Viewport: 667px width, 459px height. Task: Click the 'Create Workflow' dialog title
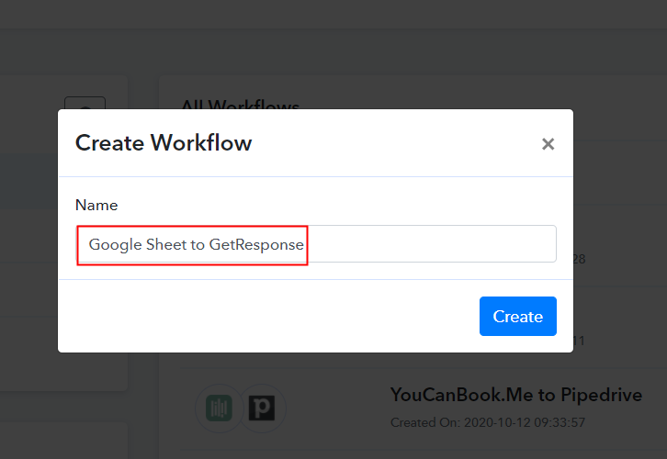(x=164, y=143)
